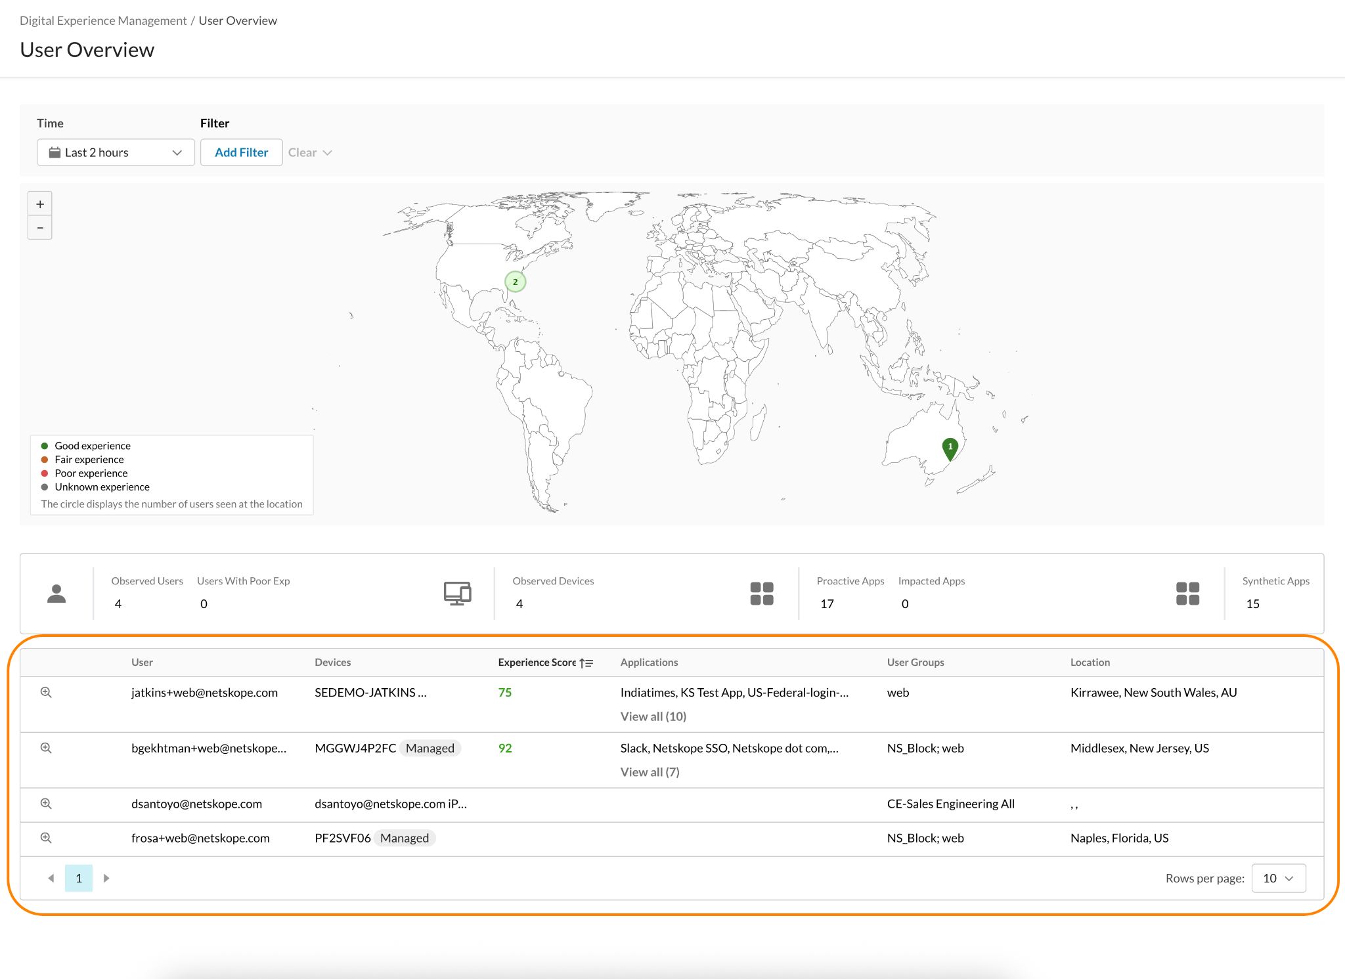Open the Rows per page dropdown
The height and width of the screenshot is (979, 1345).
(1279, 879)
